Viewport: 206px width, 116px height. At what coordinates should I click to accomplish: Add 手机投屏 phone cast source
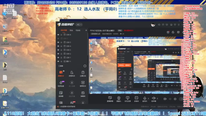tap(127, 99)
